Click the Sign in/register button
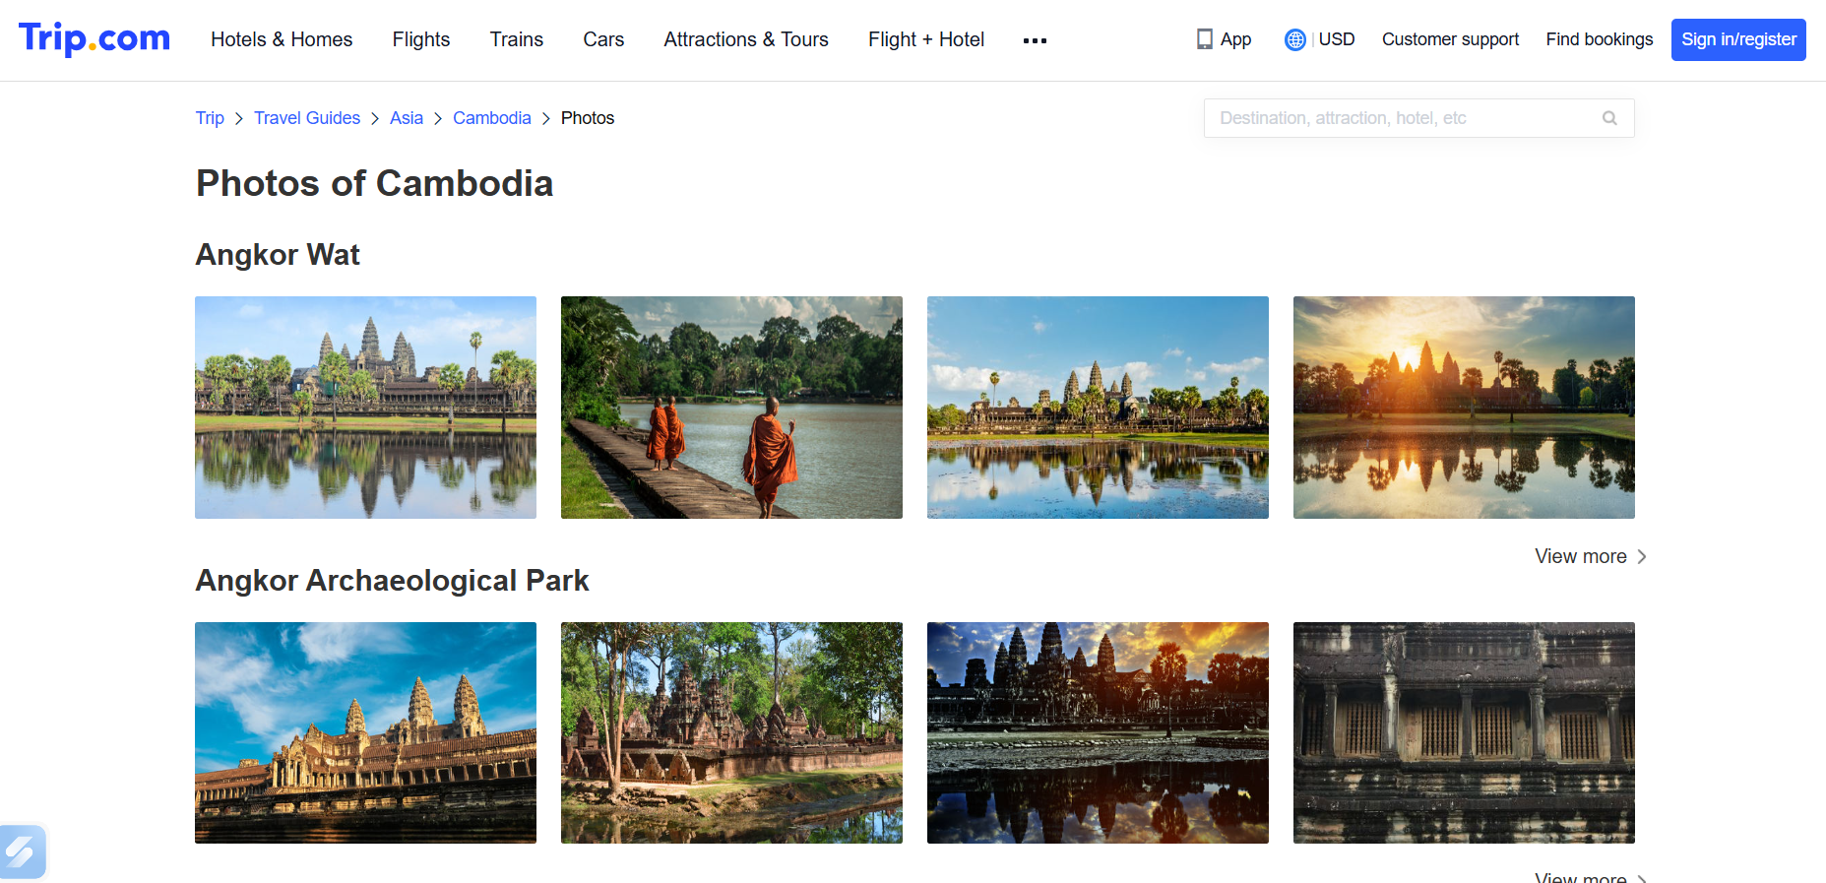 tap(1738, 39)
